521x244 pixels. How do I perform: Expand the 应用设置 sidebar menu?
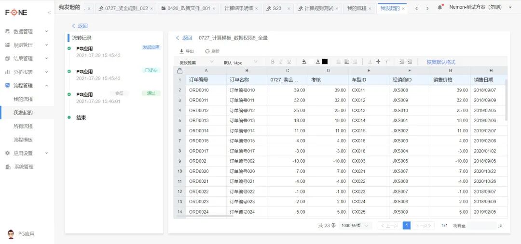[x=27, y=153]
